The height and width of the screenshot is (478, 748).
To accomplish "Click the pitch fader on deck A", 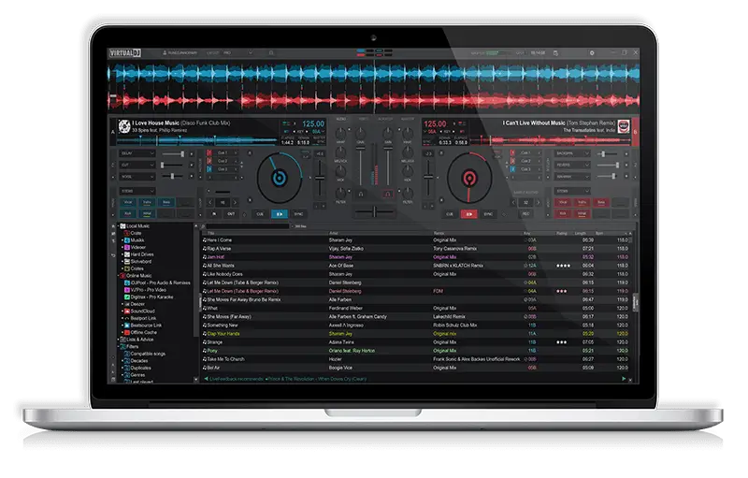I will (x=320, y=178).
